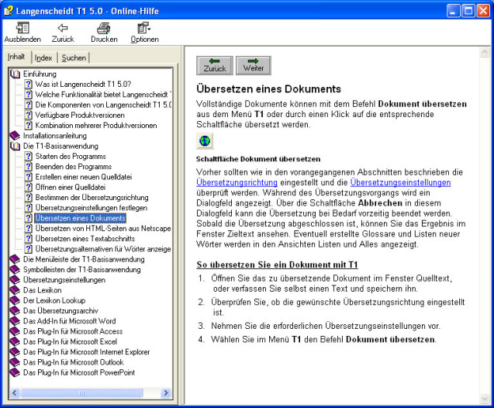Collapse the Einführung open book icon
494x408 pixels.
point(16,74)
